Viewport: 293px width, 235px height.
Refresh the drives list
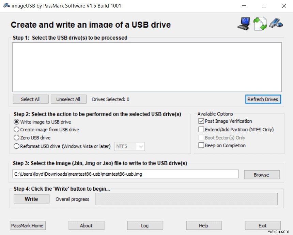[263, 99]
